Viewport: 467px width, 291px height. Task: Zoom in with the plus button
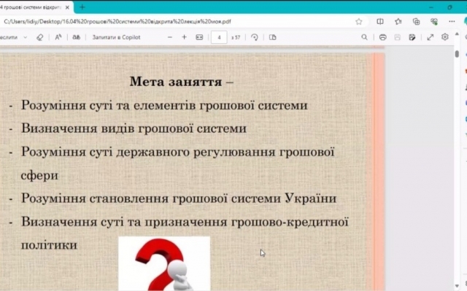[x=184, y=37]
